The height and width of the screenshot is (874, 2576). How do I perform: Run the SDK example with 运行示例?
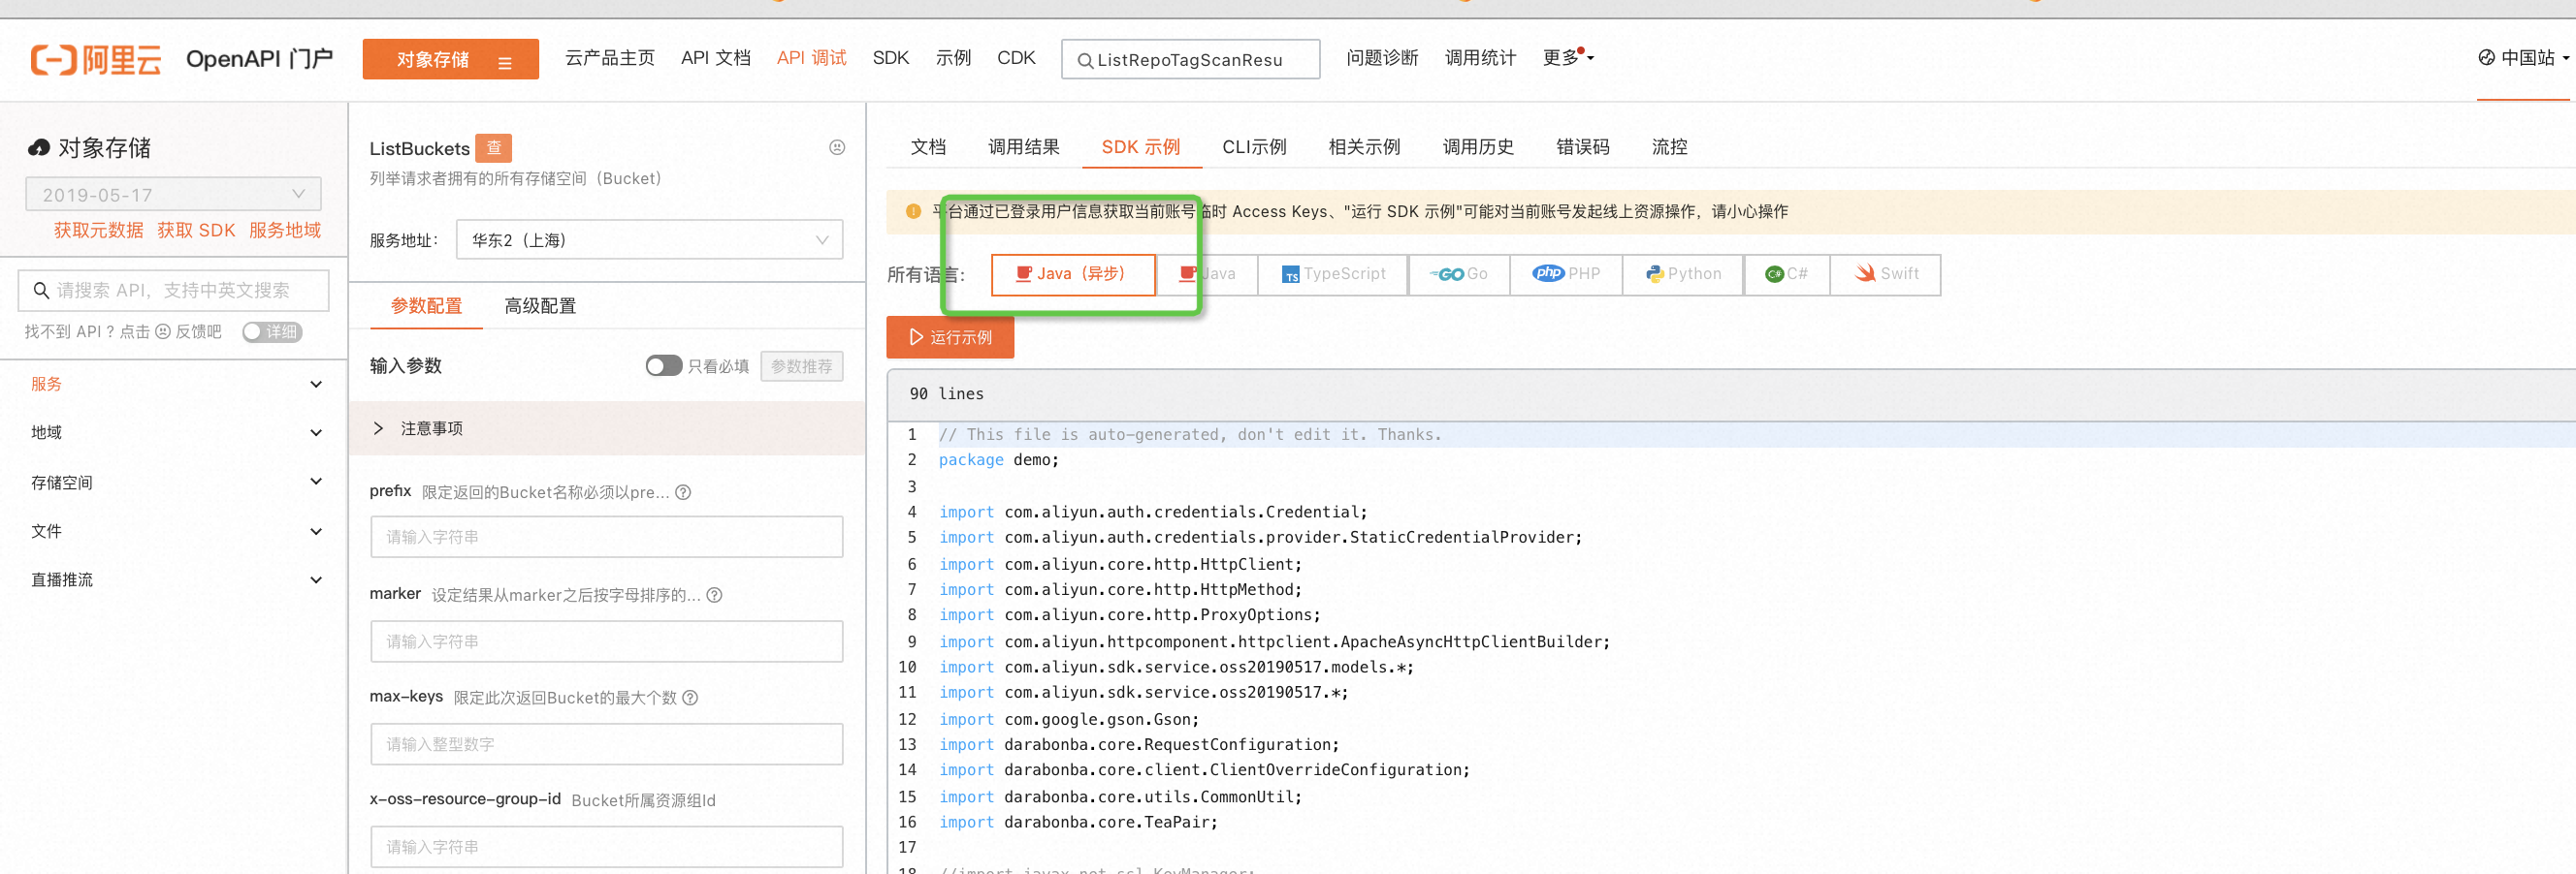[950, 337]
